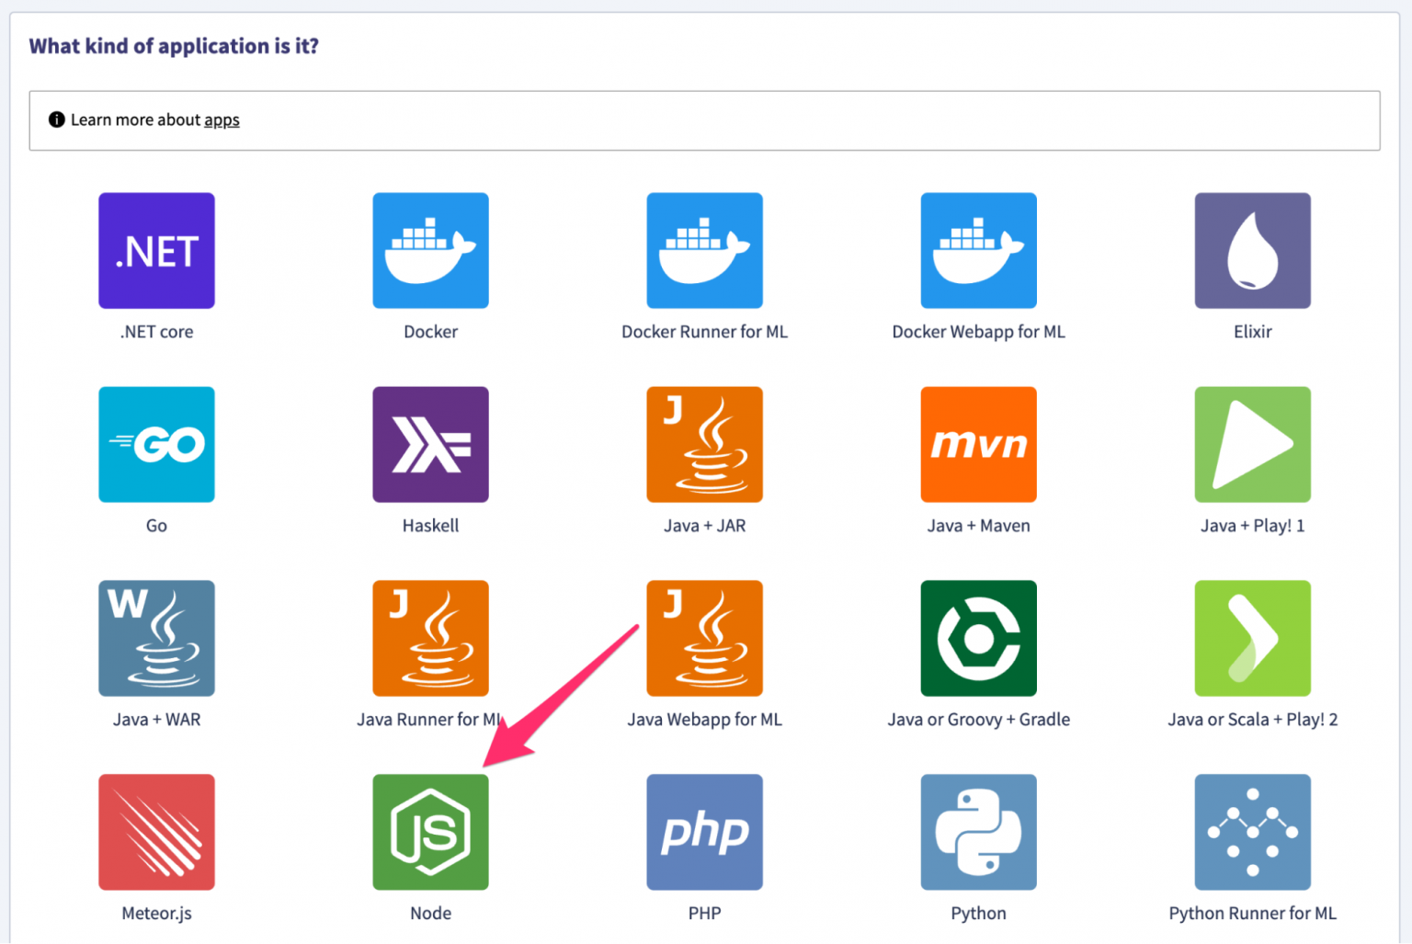Screen dimensions: 1412x944
Task: Select the PHP application icon
Action: [x=704, y=832]
